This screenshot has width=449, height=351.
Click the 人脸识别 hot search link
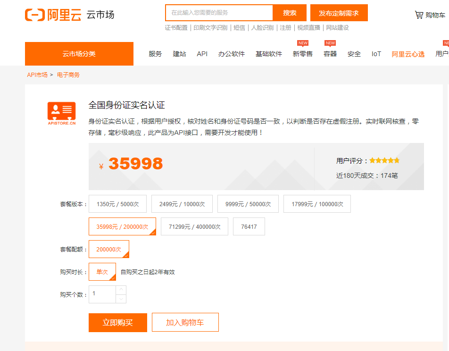(x=262, y=27)
